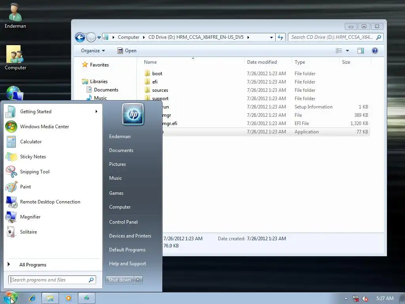405x304 pixels.
Task: Select the Setup Information file row
Action: [x=266, y=107]
